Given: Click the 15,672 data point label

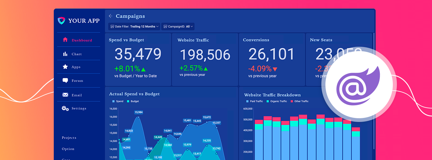Looking at the screenshot, I should coord(207,117).
